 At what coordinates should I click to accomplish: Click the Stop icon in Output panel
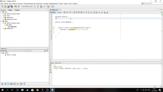51,70
